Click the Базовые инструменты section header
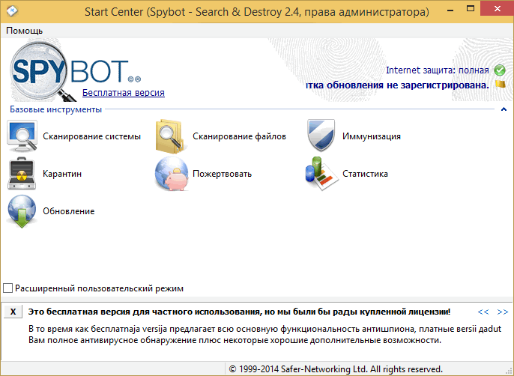The image size is (514, 376). coord(55,109)
